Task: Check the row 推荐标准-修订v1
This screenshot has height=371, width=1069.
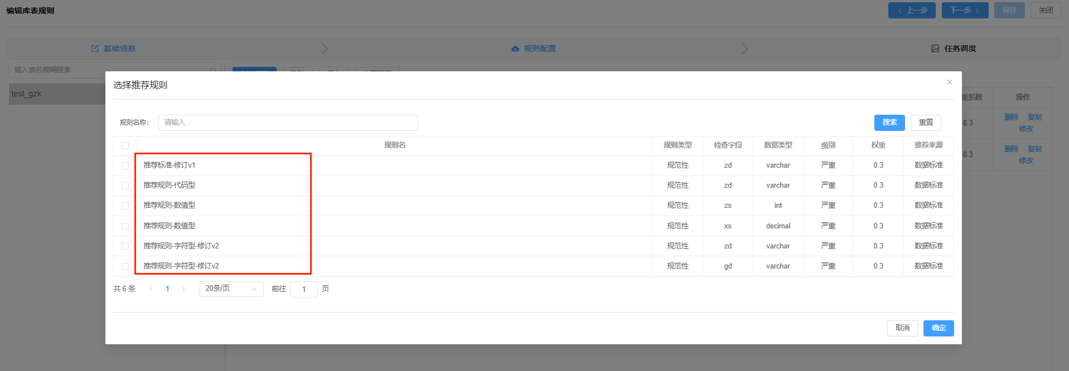Action: click(125, 166)
